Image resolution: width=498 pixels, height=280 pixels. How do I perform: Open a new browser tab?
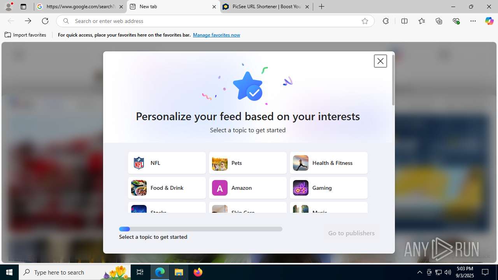pyautogui.click(x=322, y=7)
